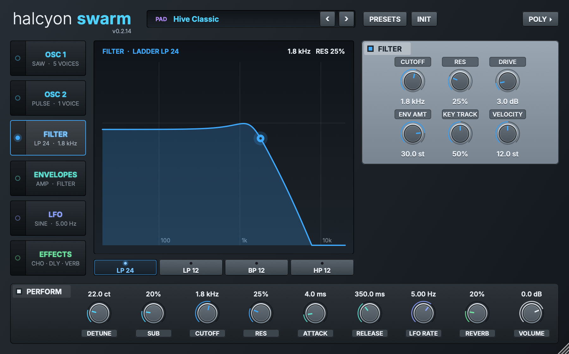Disable the FILTER panel enable square
Image resolution: width=569 pixels, height=354 pixels.
[370, 49]
